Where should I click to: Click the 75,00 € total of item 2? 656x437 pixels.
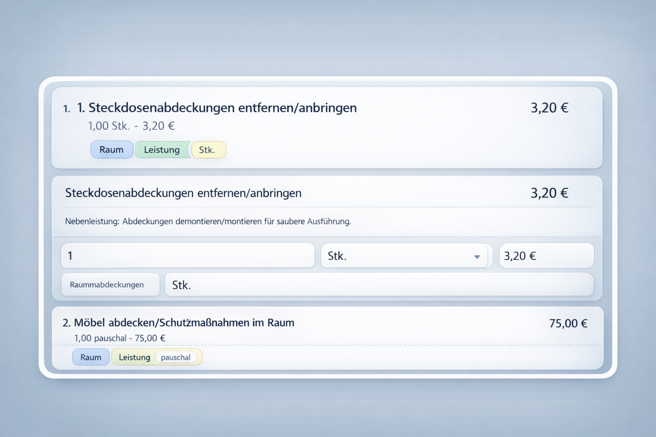(568, 323)
